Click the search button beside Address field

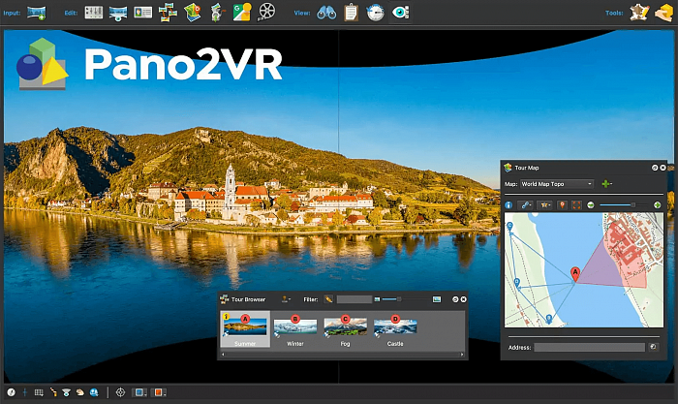pos(653,346)
